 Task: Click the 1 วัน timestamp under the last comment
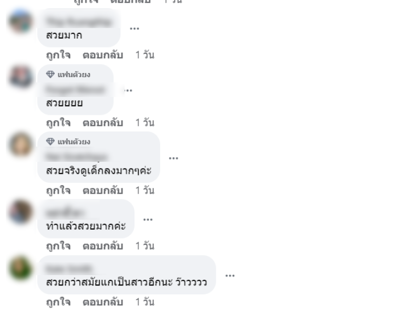145,302
